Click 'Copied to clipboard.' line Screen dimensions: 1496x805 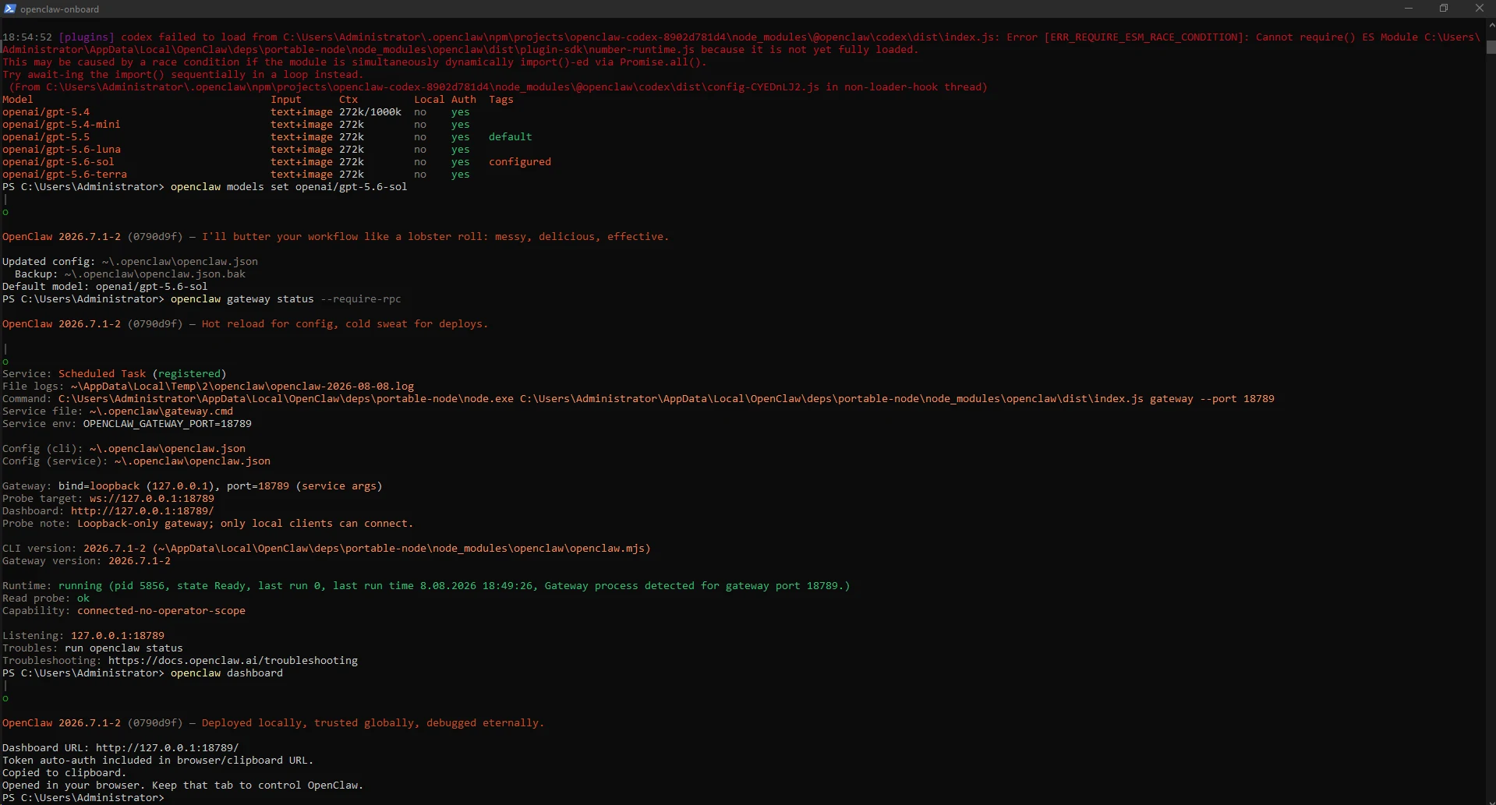pos(65,773)
